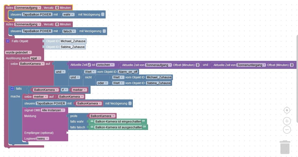Click BalkonKamera variable in ≠ comparison

(x=46, y=90)
